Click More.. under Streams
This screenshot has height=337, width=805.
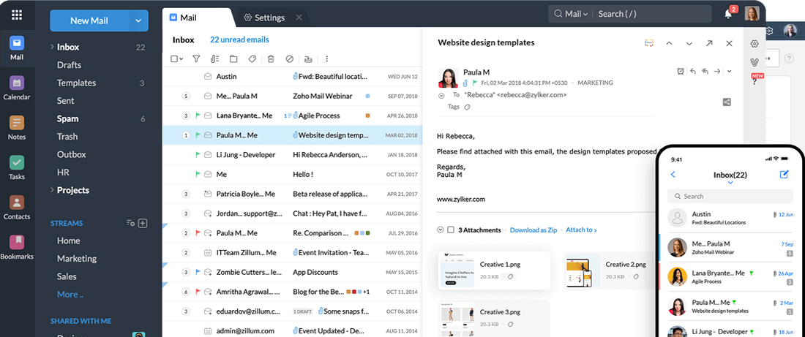click(70, 295)
